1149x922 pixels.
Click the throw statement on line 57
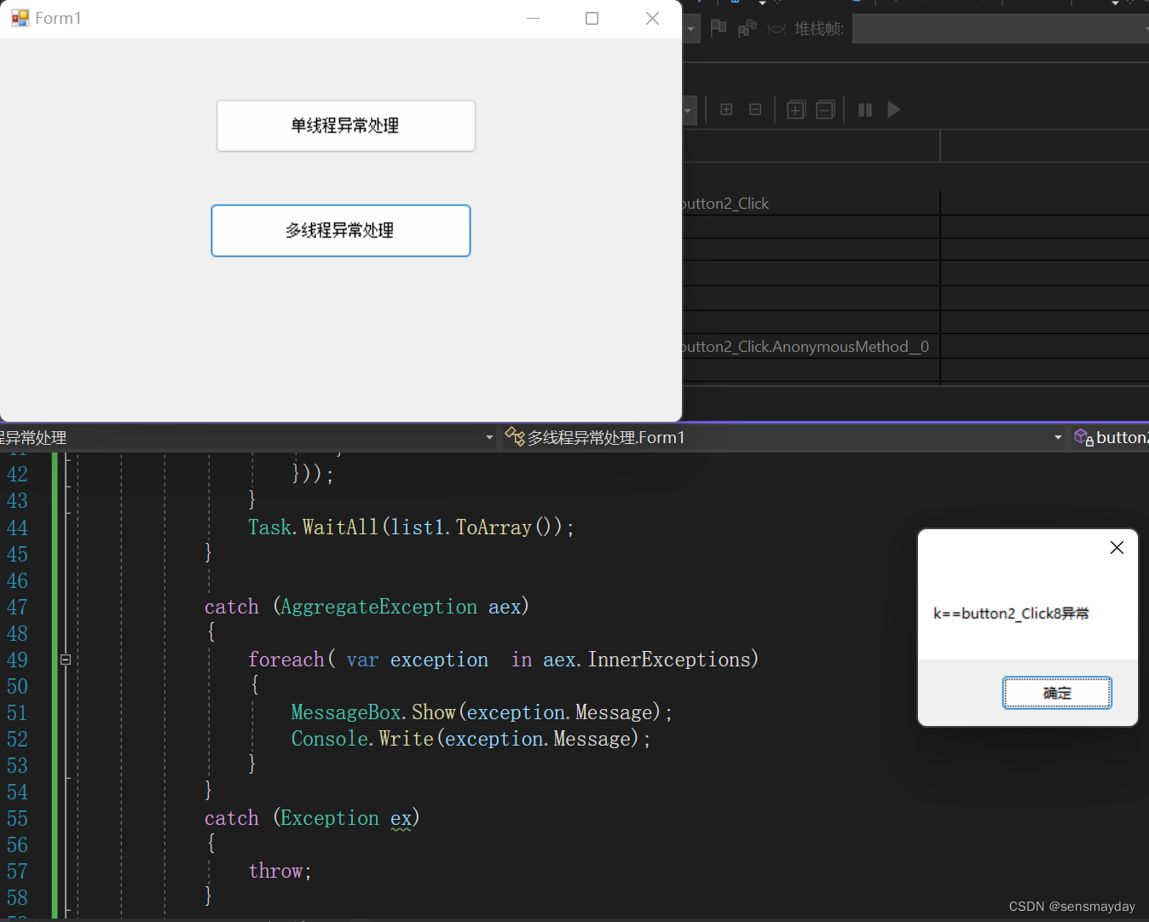(280, 871)
